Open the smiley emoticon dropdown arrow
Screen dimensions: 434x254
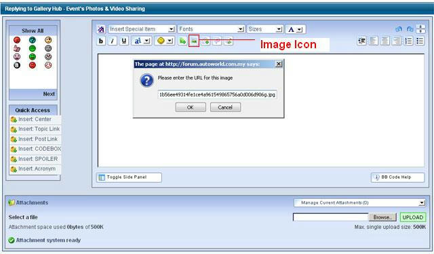tap(170, 41)
